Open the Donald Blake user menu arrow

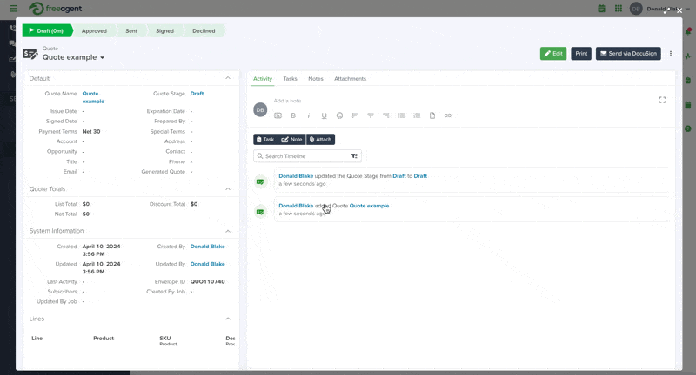(x=688, y=9)
